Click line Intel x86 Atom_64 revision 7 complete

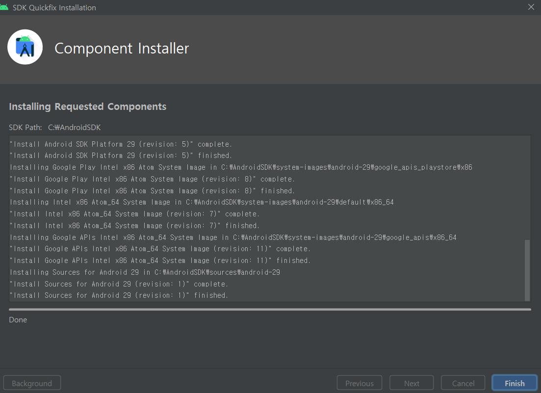pos(134,214)
